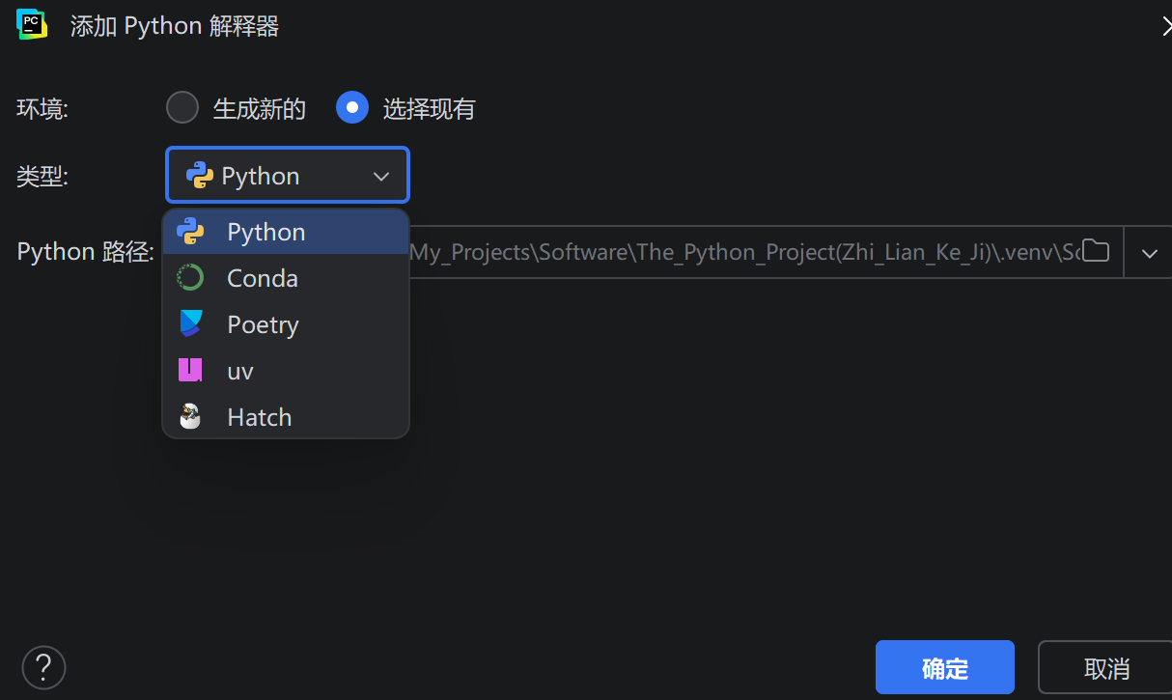The height and width of the screenshot is (700, 1172).
Task: Choose Conda from the type list
Action: pyautogui.click(x=286, y=278)
